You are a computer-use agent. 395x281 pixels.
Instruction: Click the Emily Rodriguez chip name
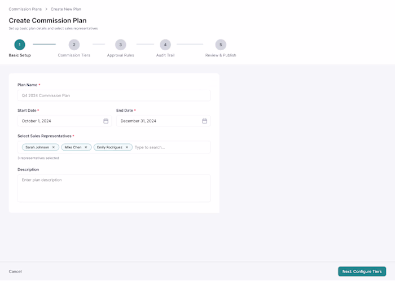(109, 147)
